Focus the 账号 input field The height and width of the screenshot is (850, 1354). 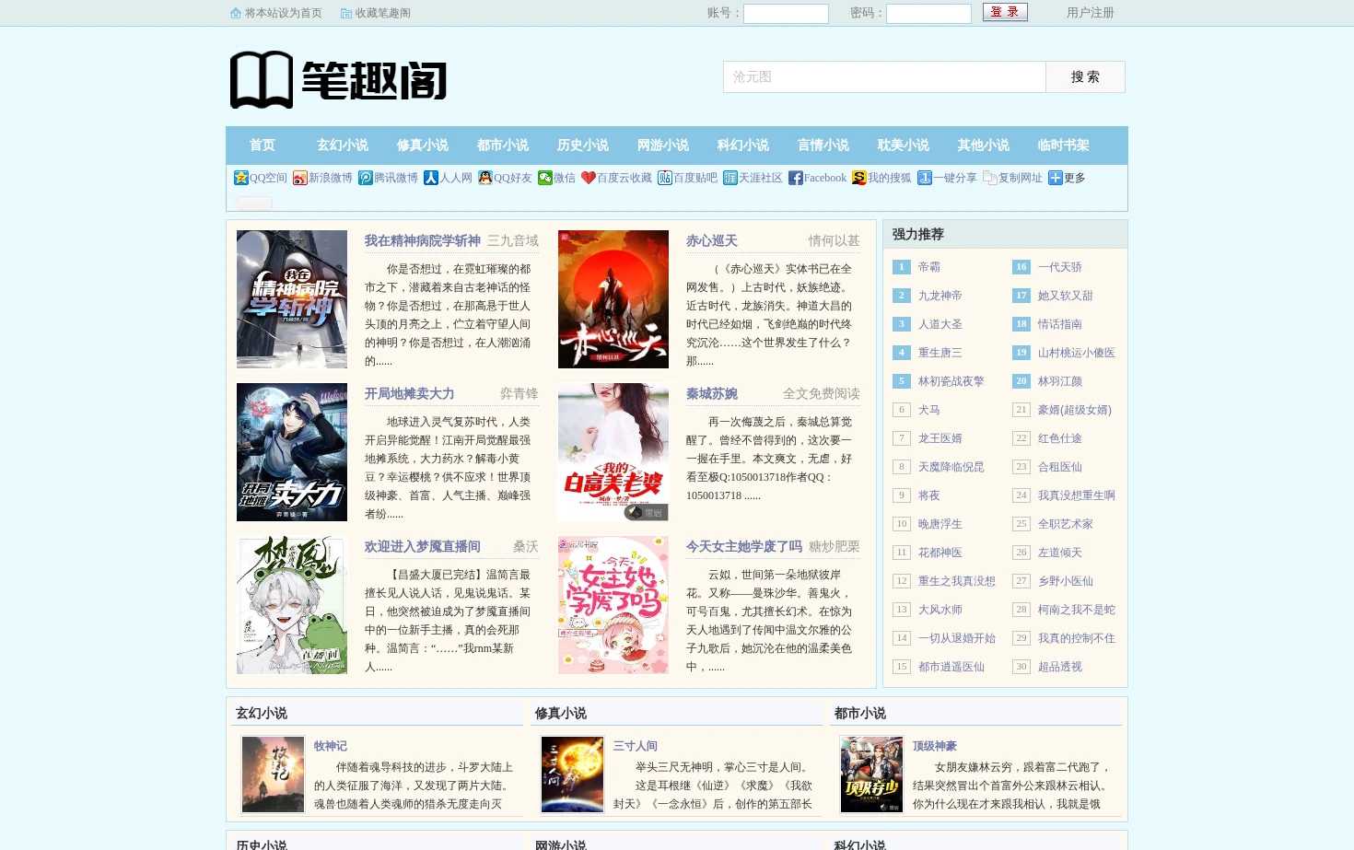pyautogui.click(x=786, y=14)
